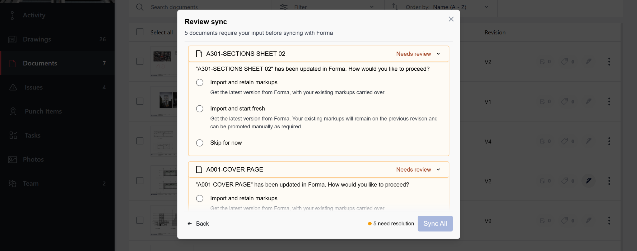Open more options for the V4 row
Screen dimensions: 637x251
[x=609, y=141]
